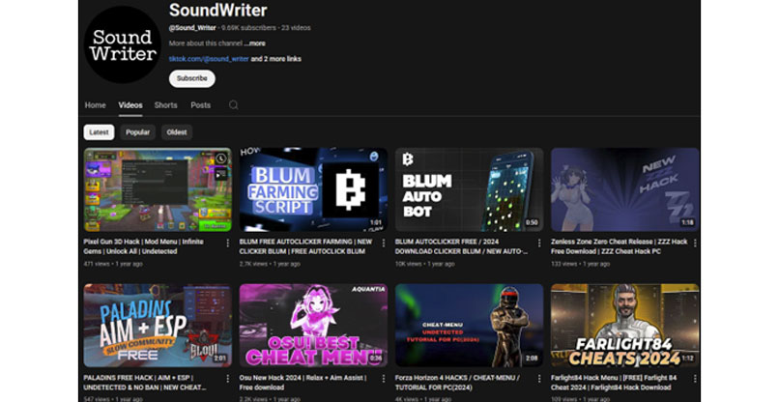
Task: Open the channel search magnifier icon
Action: [233, 105]
